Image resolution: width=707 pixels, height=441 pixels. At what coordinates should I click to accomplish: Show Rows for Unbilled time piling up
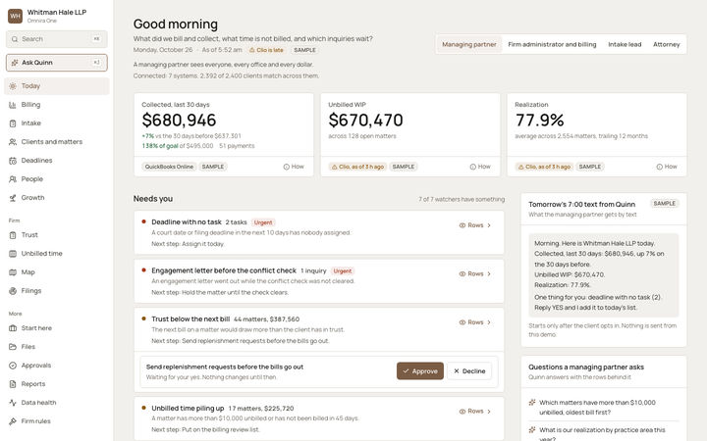(x=475, y=412)
